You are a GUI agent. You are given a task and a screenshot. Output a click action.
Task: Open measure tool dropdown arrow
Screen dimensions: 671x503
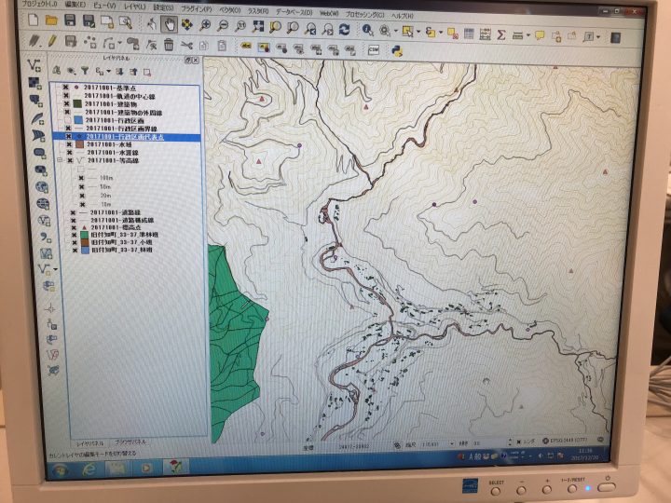(x=529, y=35)
